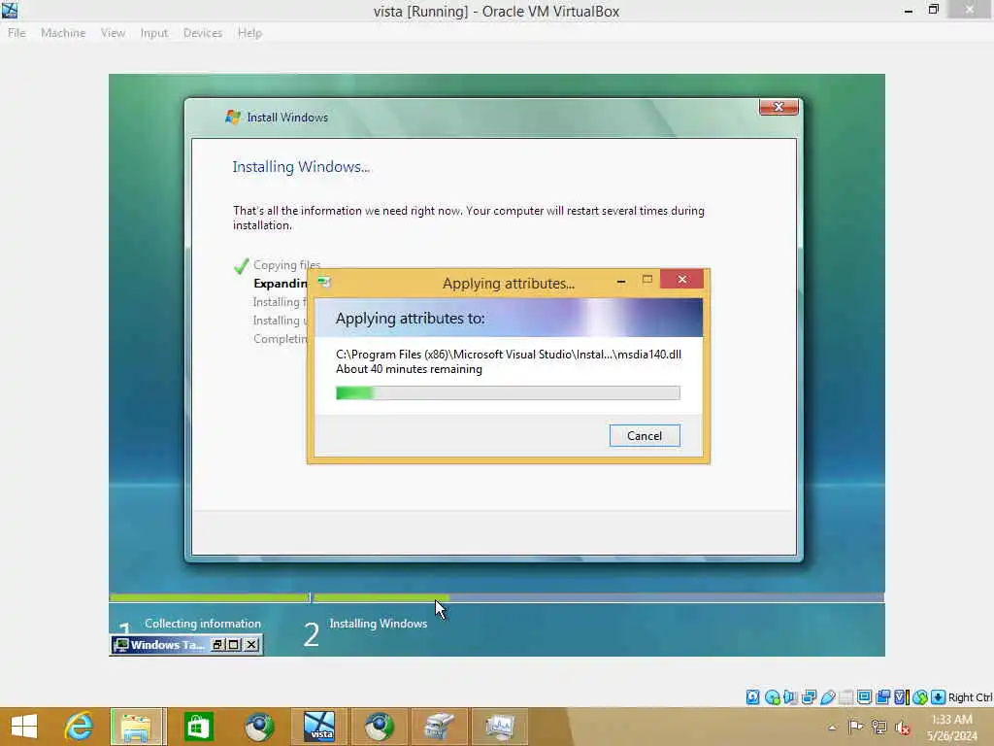994x746 pixels.
Task: Click the VirtualBox shared folders indicator
Action: pos(845,697)
